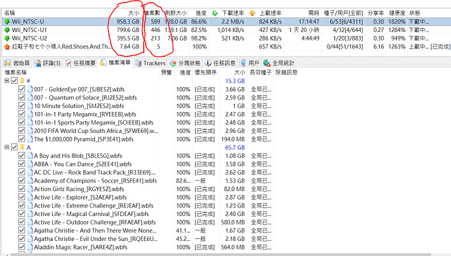Click the file icon of Aladdin Magic Racer
Screen dimensions: 451x256
[x=30, y=247]
